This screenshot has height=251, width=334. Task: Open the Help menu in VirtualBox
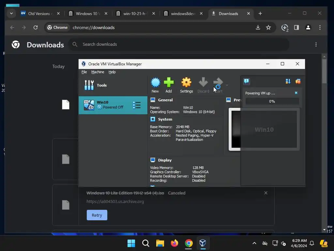tap(112, 72)
